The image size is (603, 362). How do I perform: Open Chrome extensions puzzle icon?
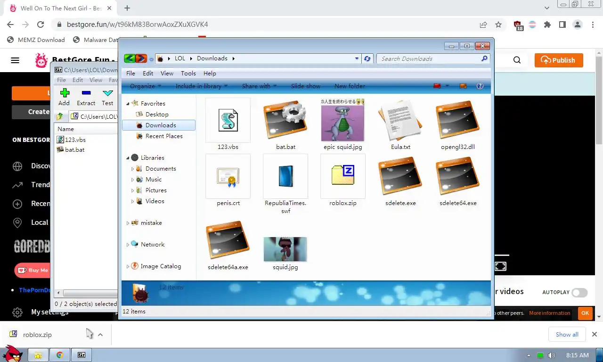(547, 25)
